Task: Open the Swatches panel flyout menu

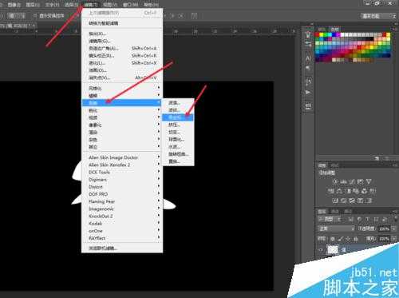Action: coord(393,29)
